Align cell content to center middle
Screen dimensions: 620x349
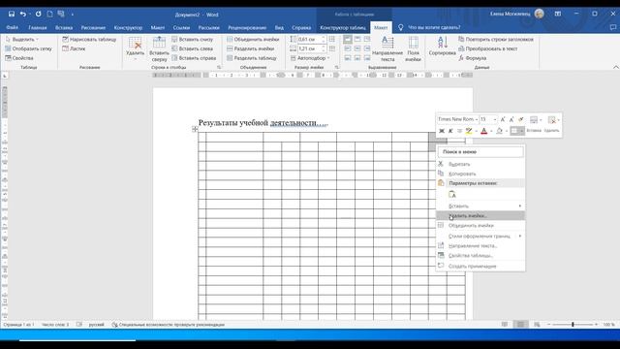[x=357, y=48]
